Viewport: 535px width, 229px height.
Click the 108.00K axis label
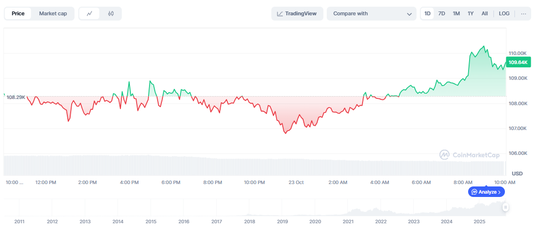tap(518, 103)
